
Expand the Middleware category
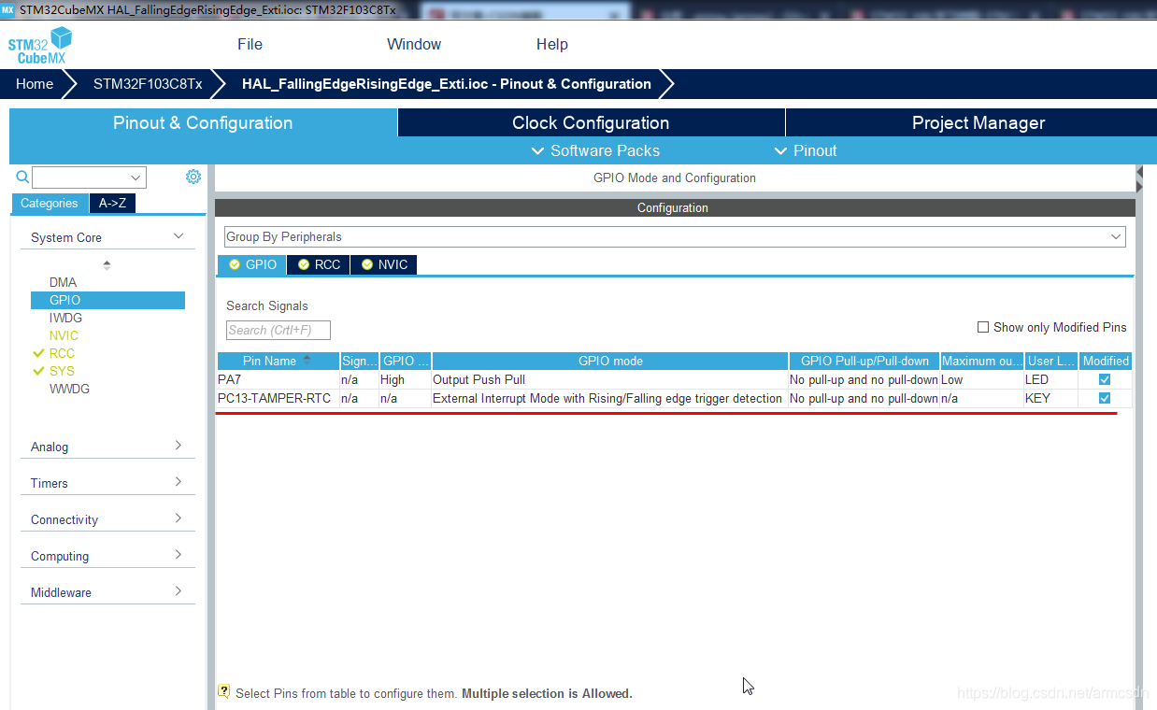[x=107, y=592]
